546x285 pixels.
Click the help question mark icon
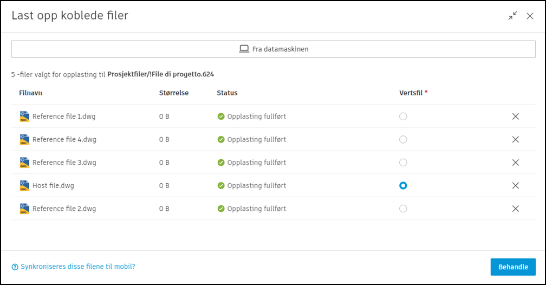pyautogui.click(x=15, y=267)
